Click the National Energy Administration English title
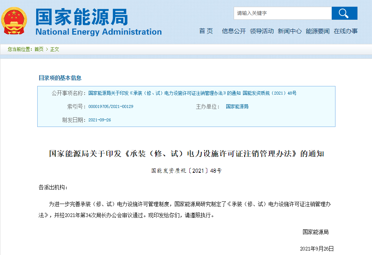372x255 pixels. point(99,32)
